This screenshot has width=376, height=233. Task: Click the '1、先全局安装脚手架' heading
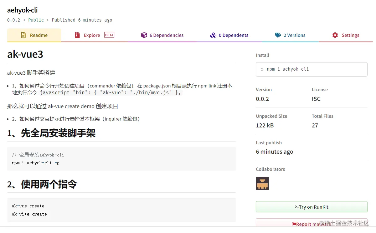pos(51,133)
